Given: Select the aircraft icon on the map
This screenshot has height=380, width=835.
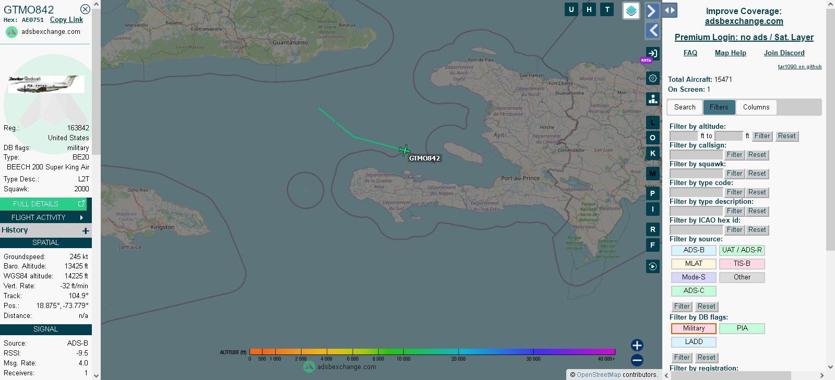Looking at the screenshot, I should click(x=404, y=151).
